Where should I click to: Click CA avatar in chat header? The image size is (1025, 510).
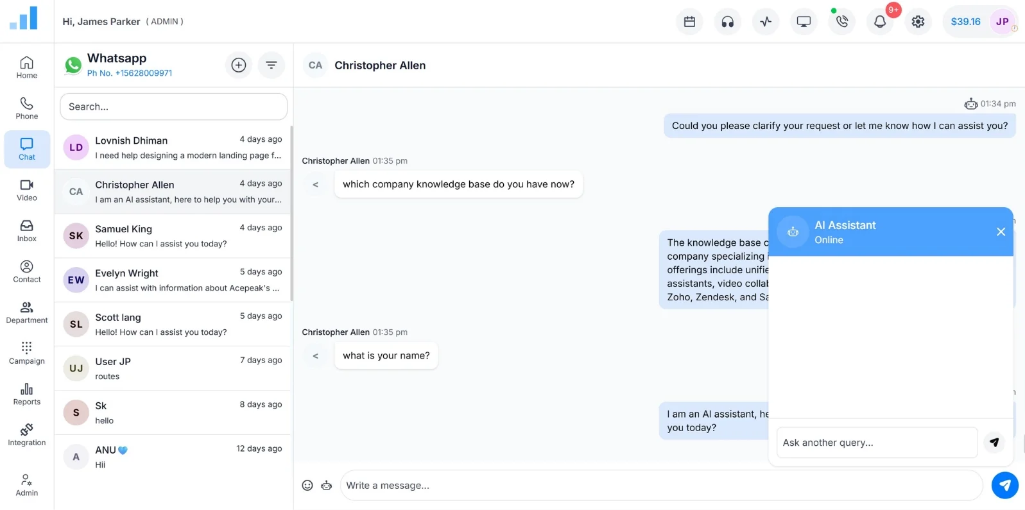point(315,65)
